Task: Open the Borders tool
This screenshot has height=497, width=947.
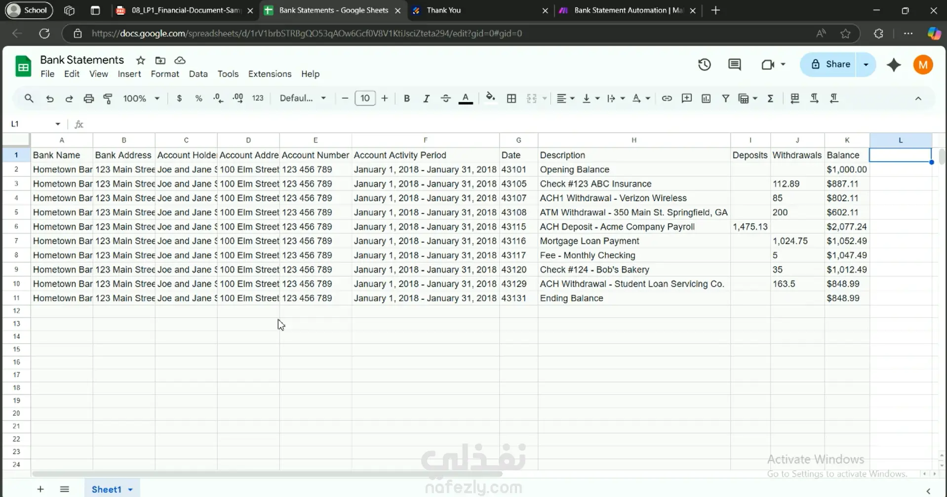Action: (512, 99)
